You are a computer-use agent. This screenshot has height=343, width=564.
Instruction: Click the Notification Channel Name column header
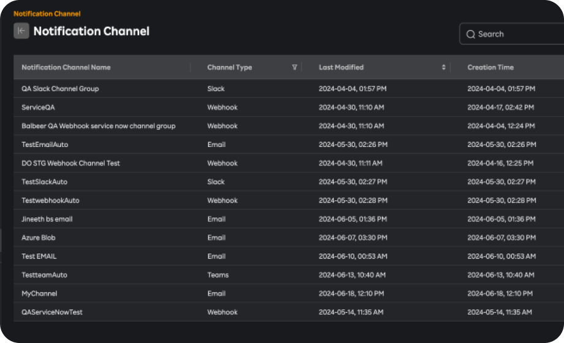click(66, 67)
